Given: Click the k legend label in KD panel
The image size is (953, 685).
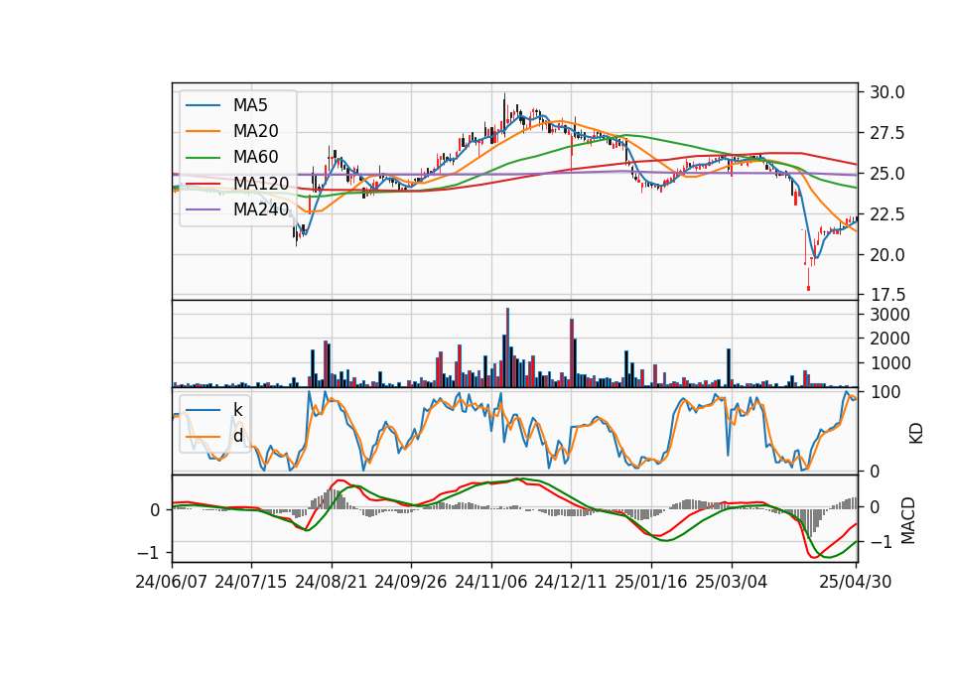Looking at the screenshot, I should 237,410.
